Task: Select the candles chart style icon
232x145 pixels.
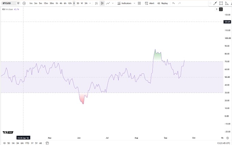Action: [102, 3]
